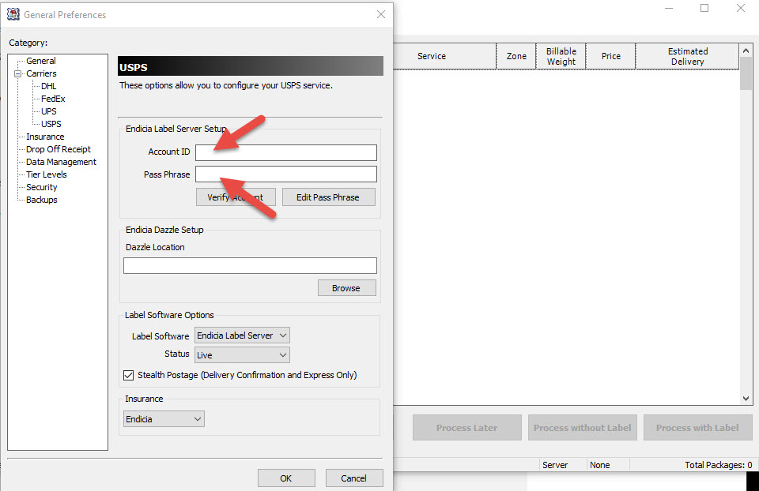Click the Price column header
This screenshot has height=491, width=759.
611,56
